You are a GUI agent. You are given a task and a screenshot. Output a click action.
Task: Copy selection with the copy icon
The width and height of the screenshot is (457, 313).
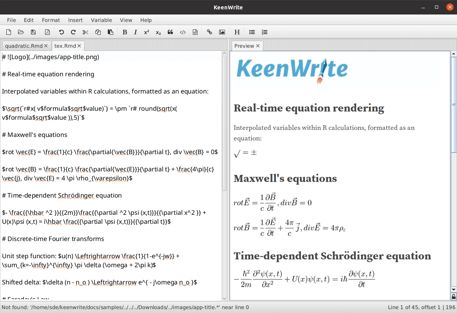coord(98,32)
